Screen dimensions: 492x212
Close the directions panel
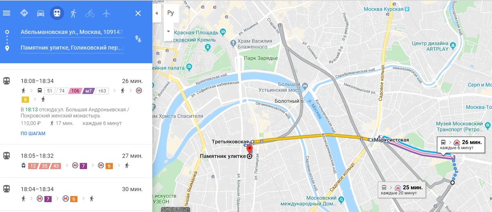coord(138,13)
